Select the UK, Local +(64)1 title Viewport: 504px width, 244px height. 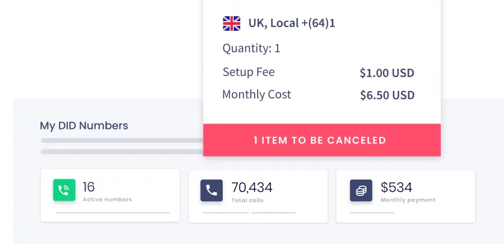tap(292, 23)
